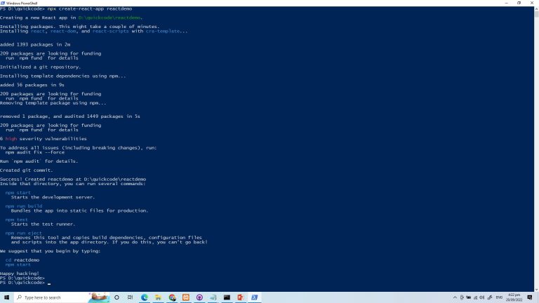This screenshot has height=303, width=539.
Task: Open Task View from the taskbar
Action: tap(130, 297)
